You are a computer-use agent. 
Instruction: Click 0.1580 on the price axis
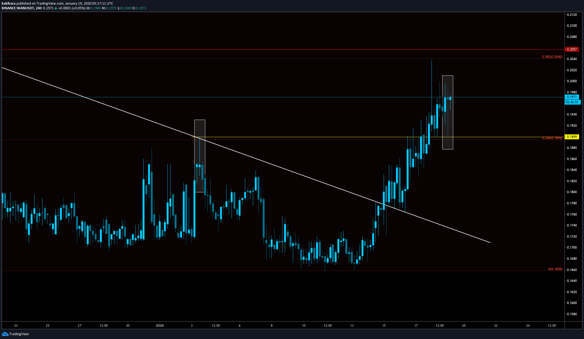572,314
